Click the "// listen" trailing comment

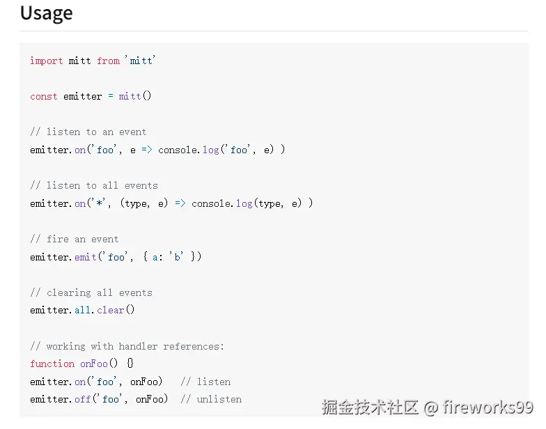pos(205,382)
